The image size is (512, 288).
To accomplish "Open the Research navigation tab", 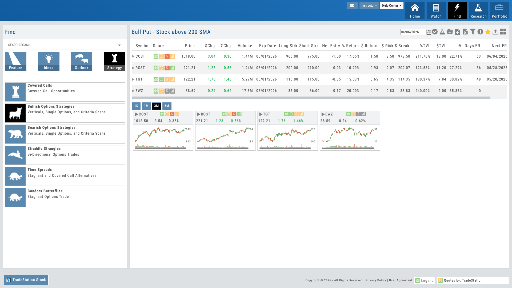I will click(478, 11).
